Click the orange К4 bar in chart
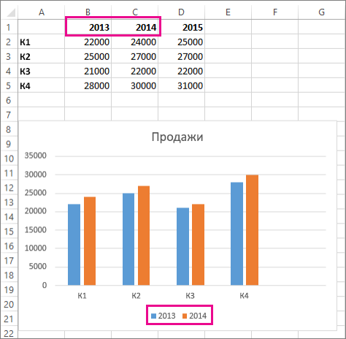This screenshot has width=346, height=339. point(252,230)
